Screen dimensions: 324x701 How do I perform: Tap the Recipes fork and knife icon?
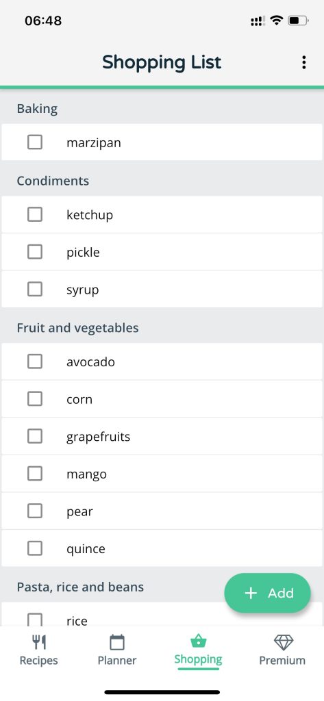coord(39,642)
